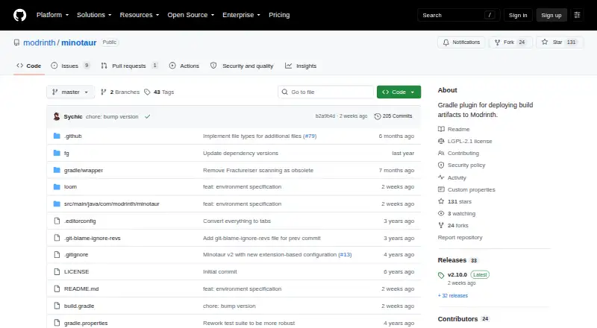Click Sychic's avatar in the commit bar
This screenshot has height=328, width=597.
coord(57,116)
